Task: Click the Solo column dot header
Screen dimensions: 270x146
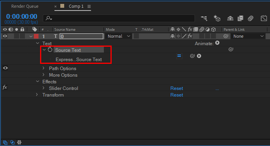Action: click(16, 30)
